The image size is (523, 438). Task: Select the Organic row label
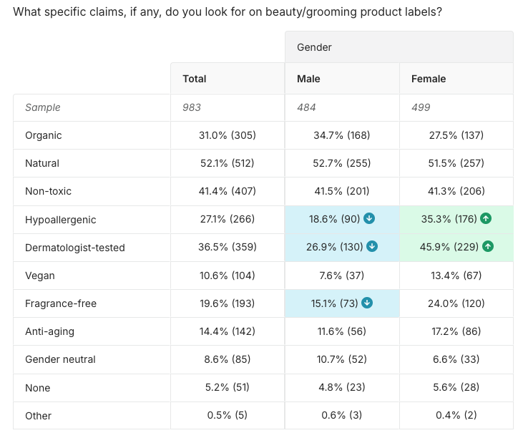point(44,135)
